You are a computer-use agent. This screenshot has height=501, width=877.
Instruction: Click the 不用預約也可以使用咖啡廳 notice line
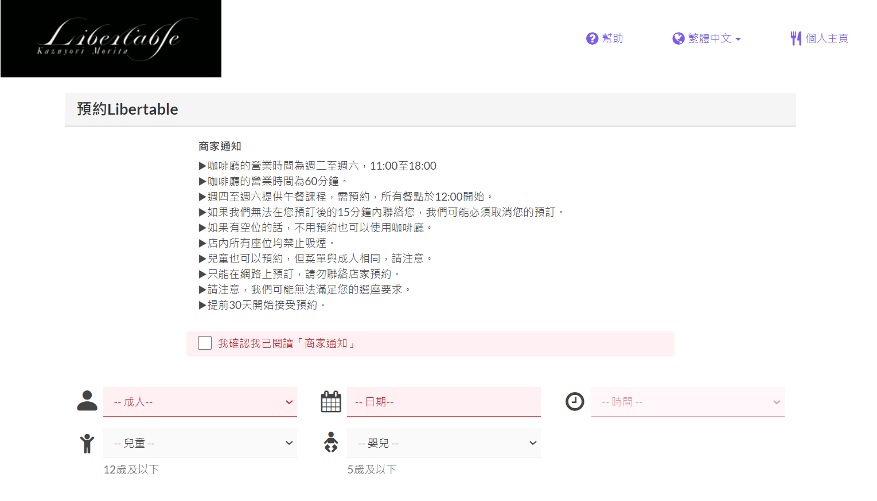coord(315,228)
